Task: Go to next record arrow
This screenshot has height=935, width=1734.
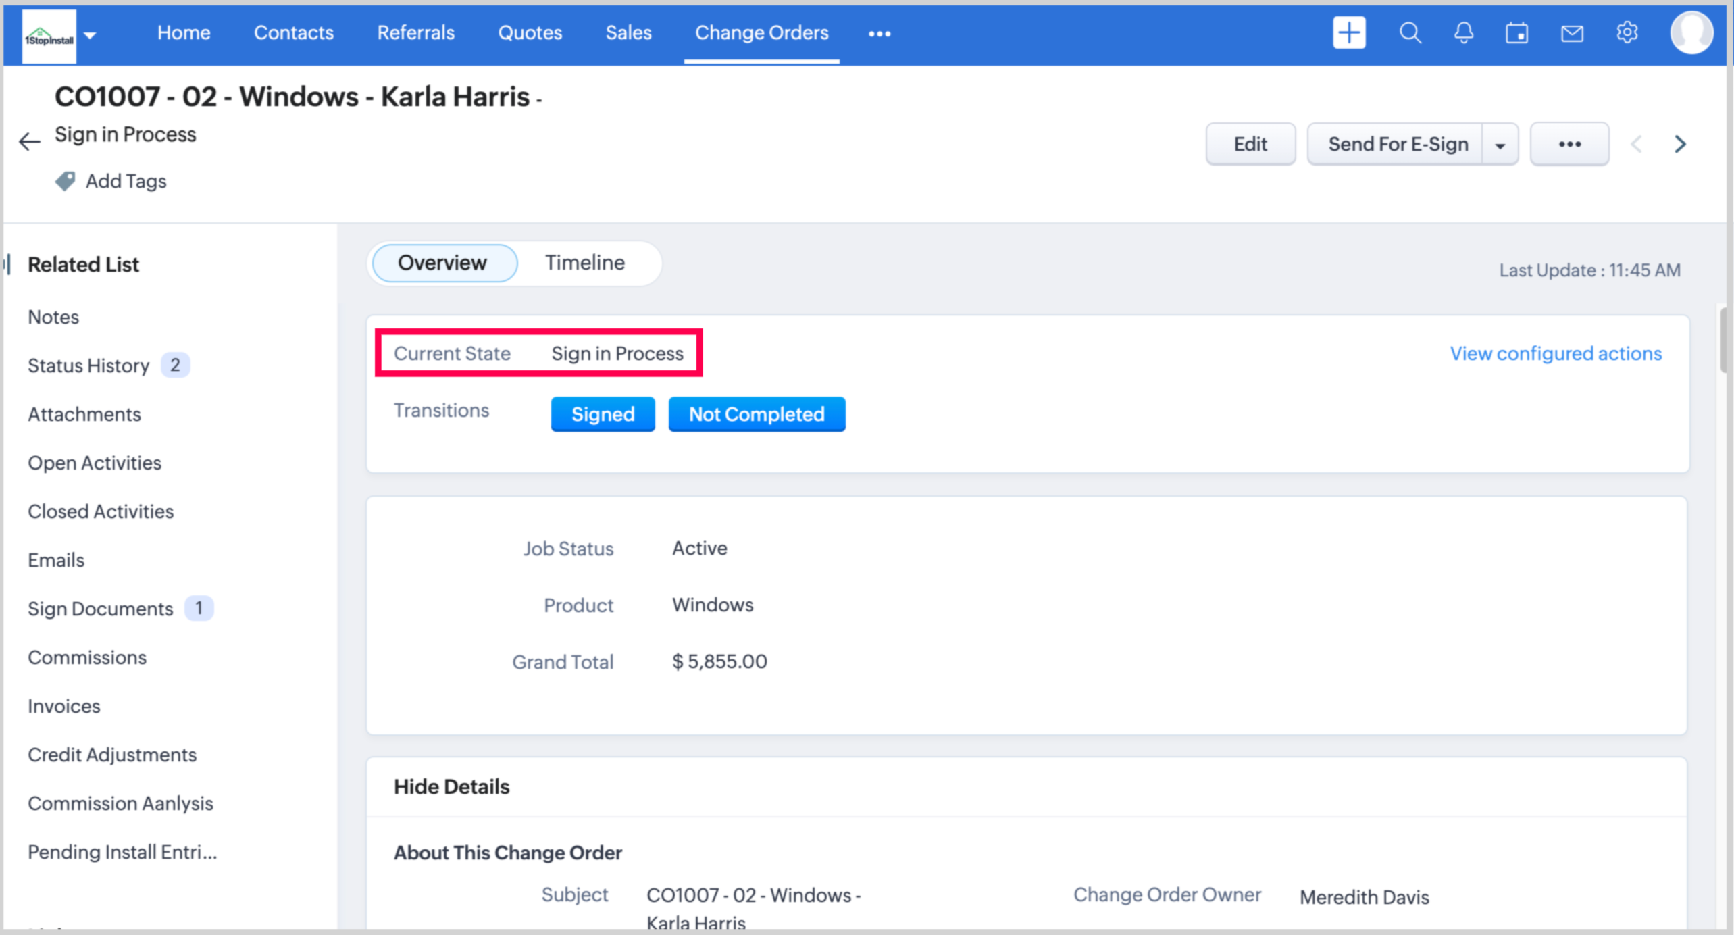Action: [1681, 144]
